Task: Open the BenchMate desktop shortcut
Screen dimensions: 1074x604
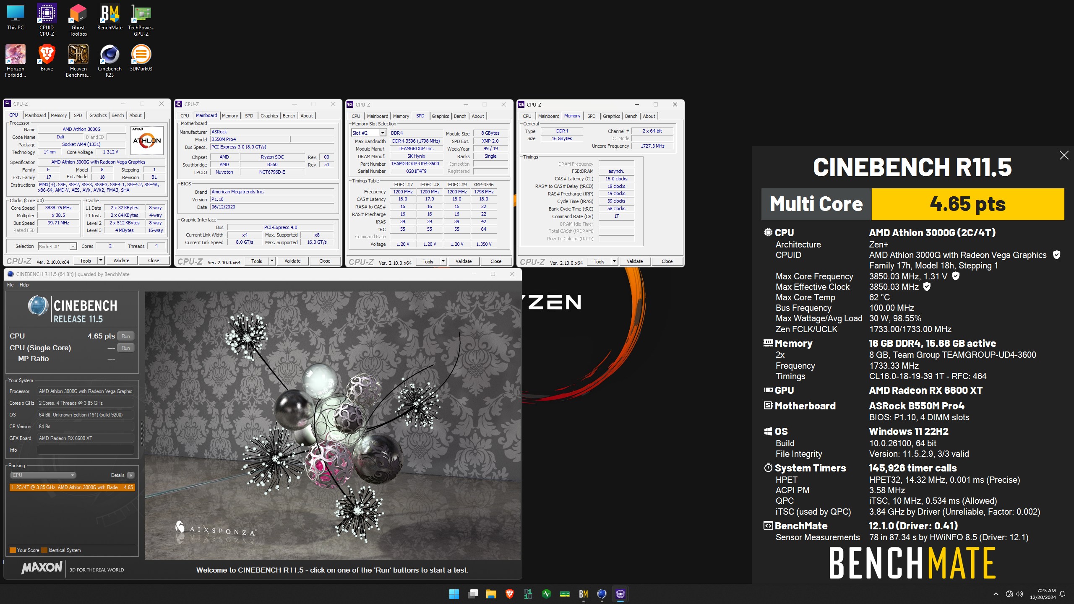Action: pyautogui.click(x=110, y=18)
